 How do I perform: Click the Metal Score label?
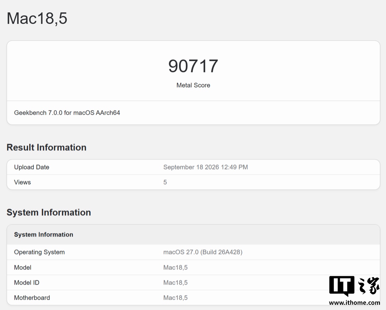coord(193,85)
